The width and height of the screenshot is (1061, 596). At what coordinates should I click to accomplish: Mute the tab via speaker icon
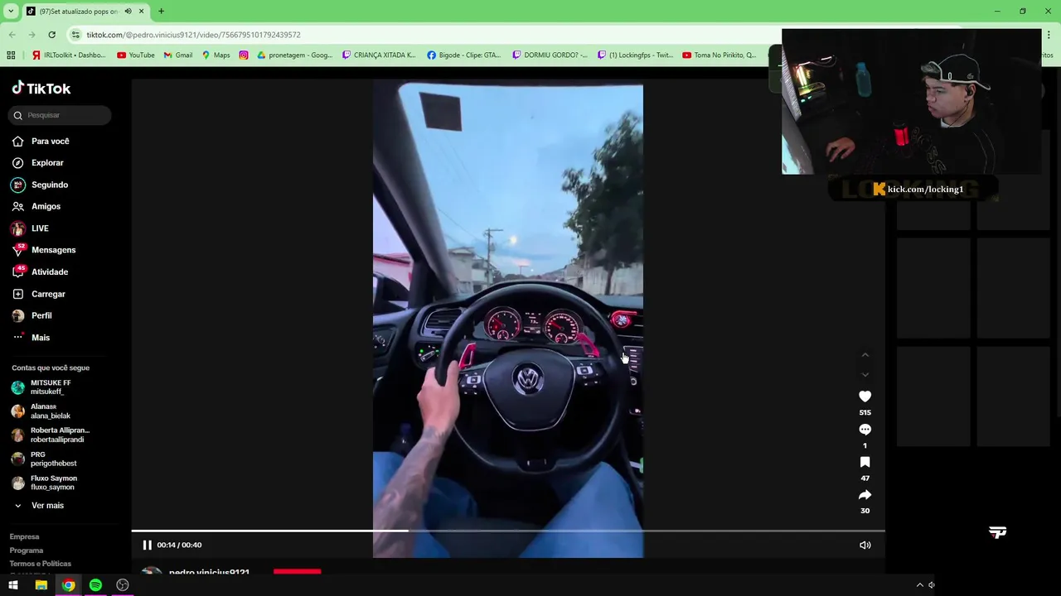128,12
